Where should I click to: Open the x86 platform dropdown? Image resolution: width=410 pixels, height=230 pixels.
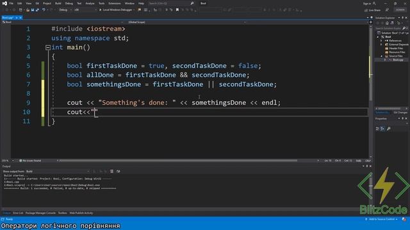click(x=85, y=10)
